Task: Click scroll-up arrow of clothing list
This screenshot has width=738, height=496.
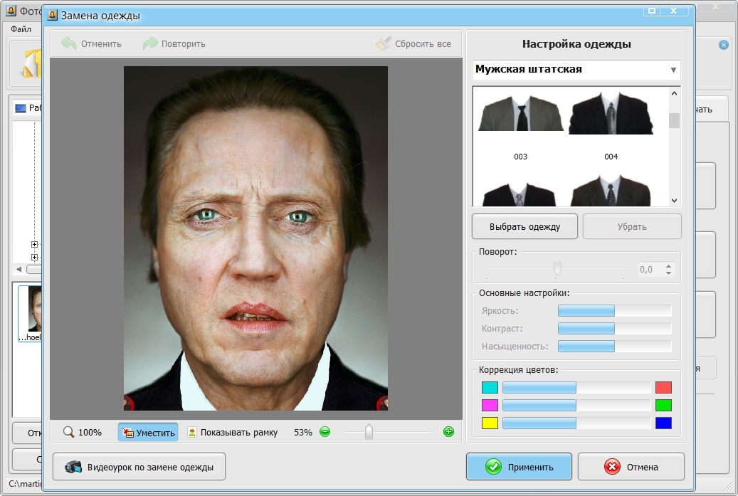Action: pyautogui.click(x=674, y=94)
